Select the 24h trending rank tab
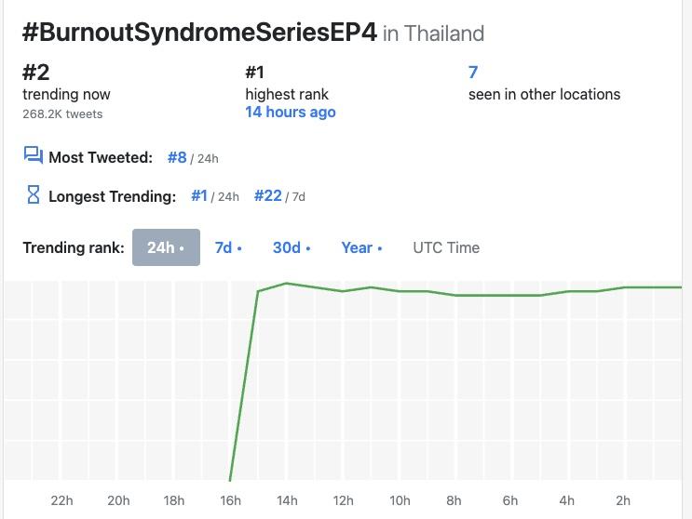The height and width of the screenshot is (519, 692). [166, 247]
